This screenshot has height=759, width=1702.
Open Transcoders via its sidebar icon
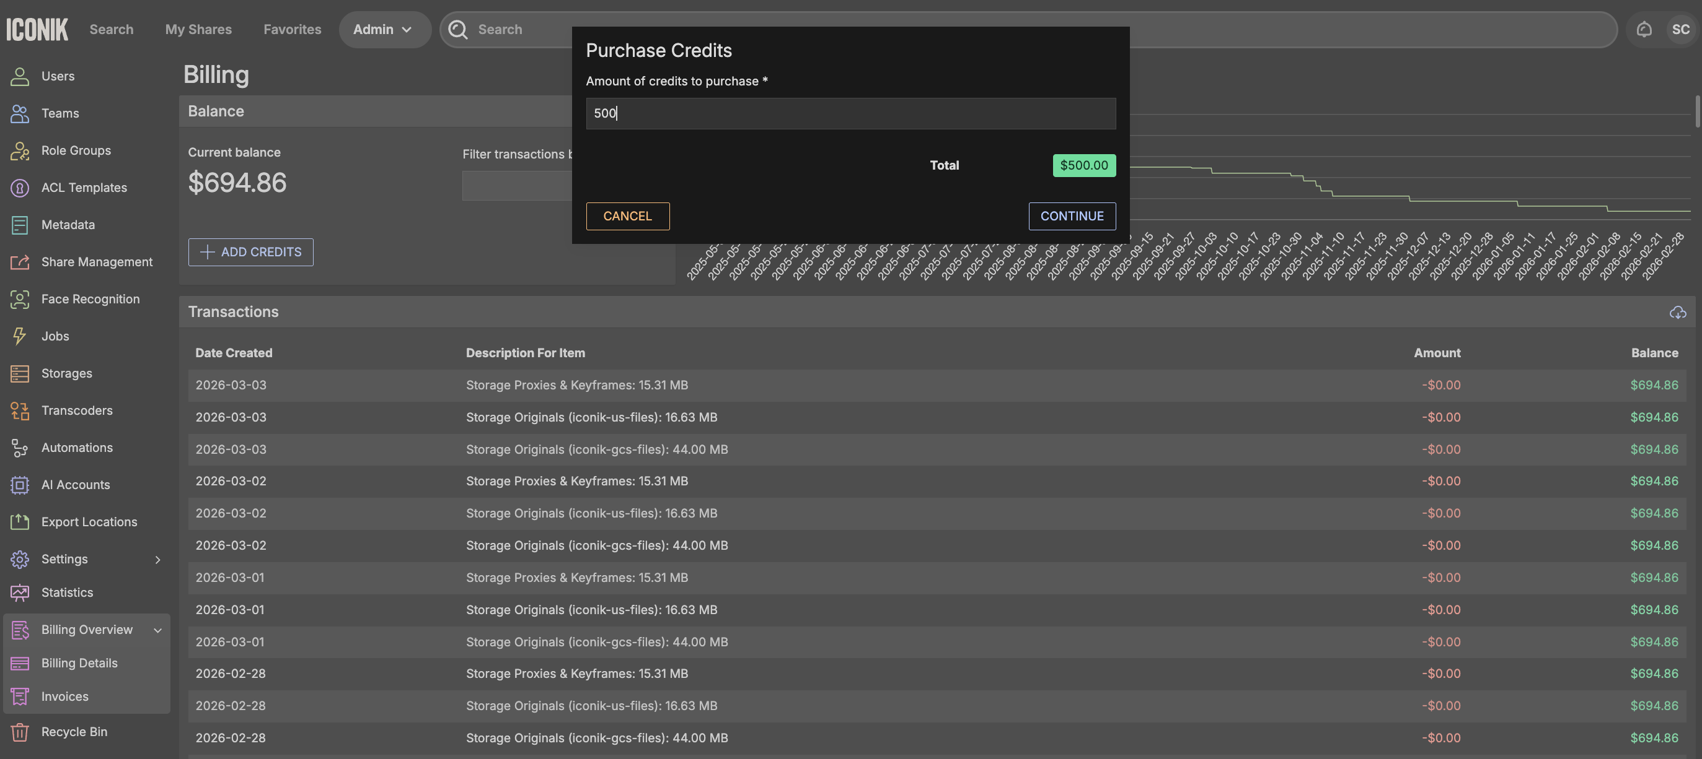(19, 410)
